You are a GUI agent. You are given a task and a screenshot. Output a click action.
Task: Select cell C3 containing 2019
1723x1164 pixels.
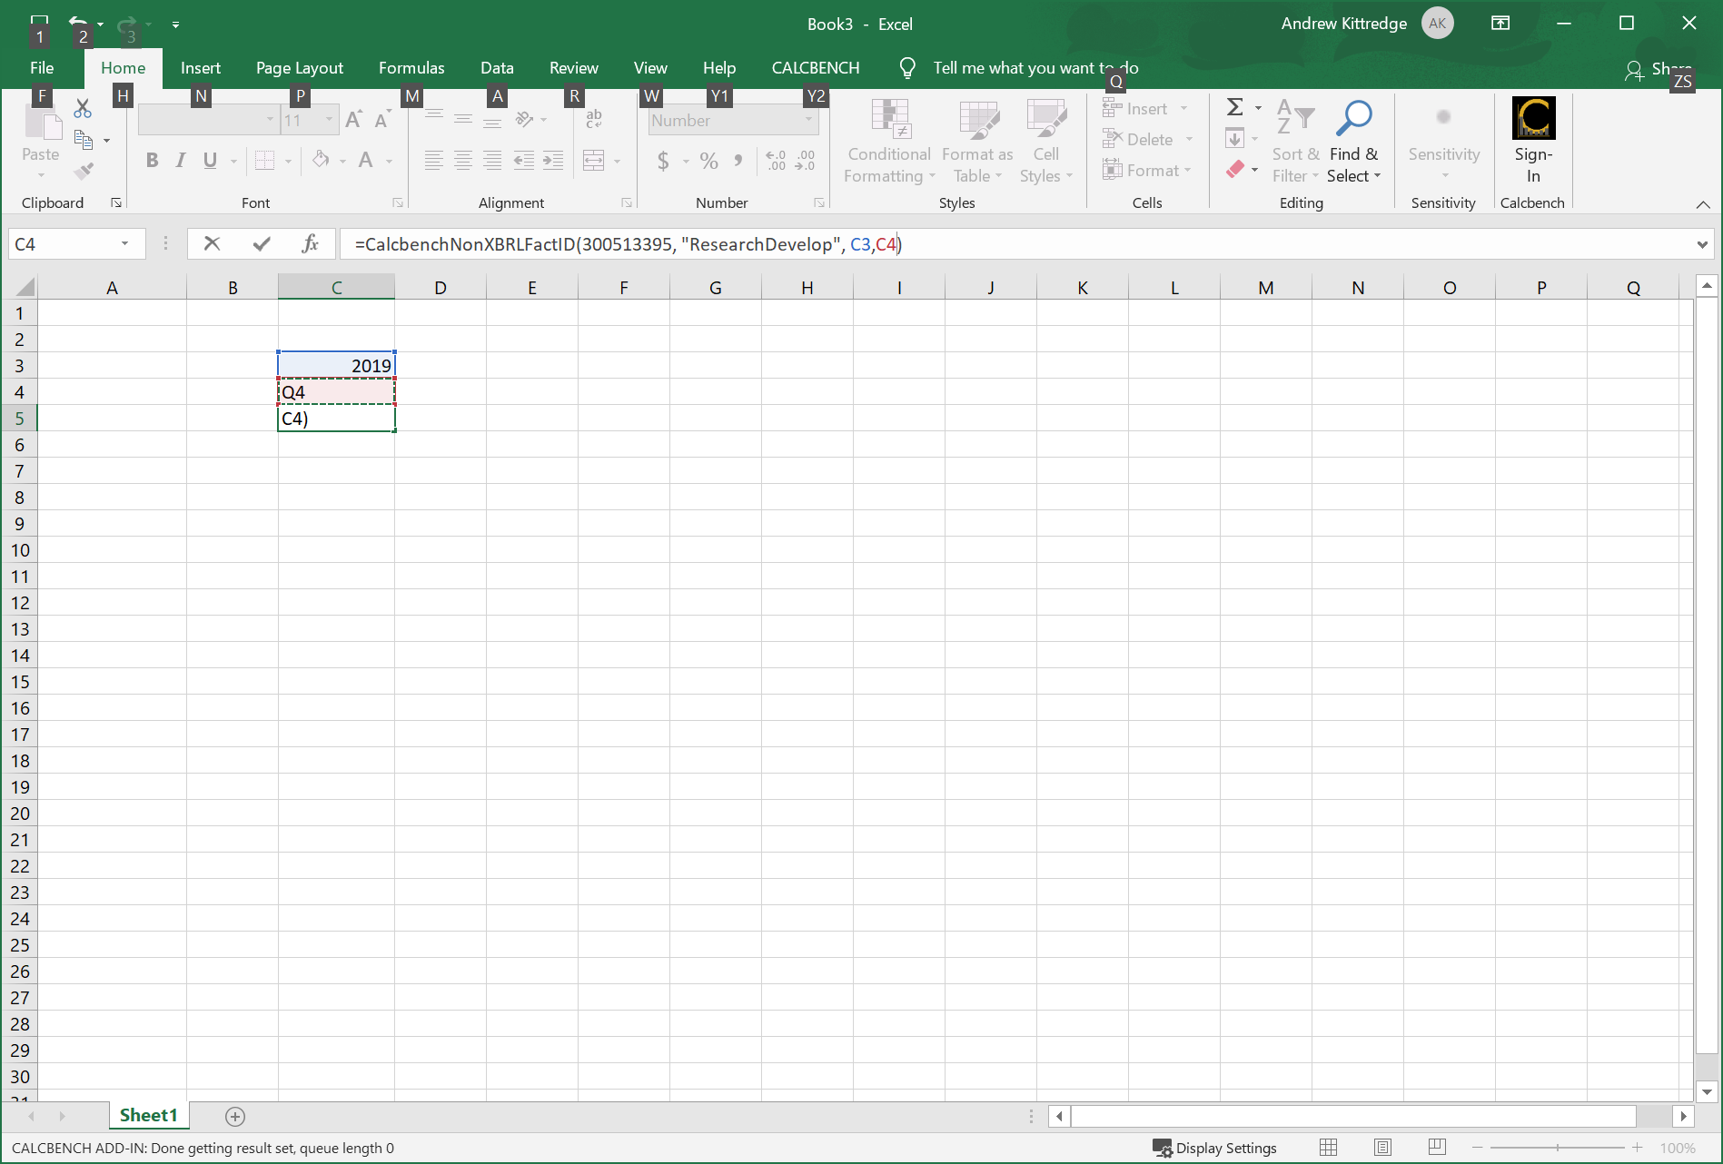point(336,365)
